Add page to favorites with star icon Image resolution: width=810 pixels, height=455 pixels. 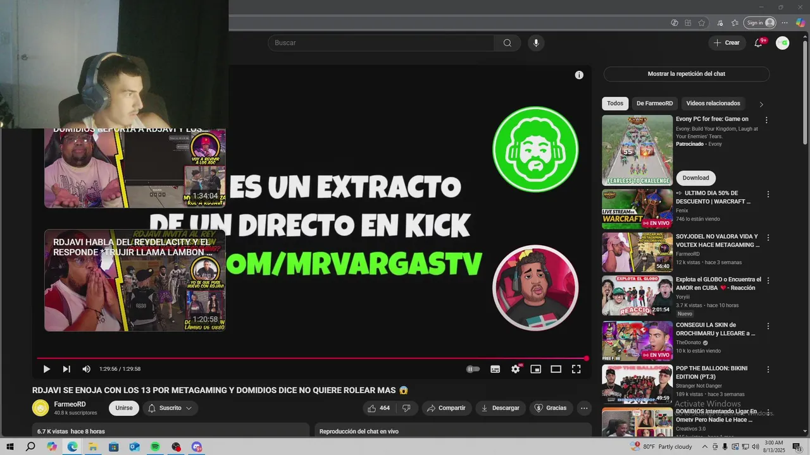(x=702, y=23)
